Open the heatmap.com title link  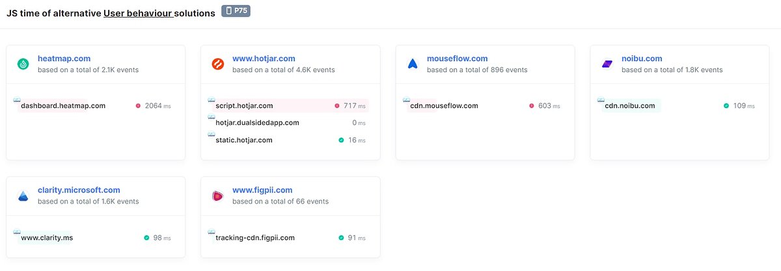(62, 58)
